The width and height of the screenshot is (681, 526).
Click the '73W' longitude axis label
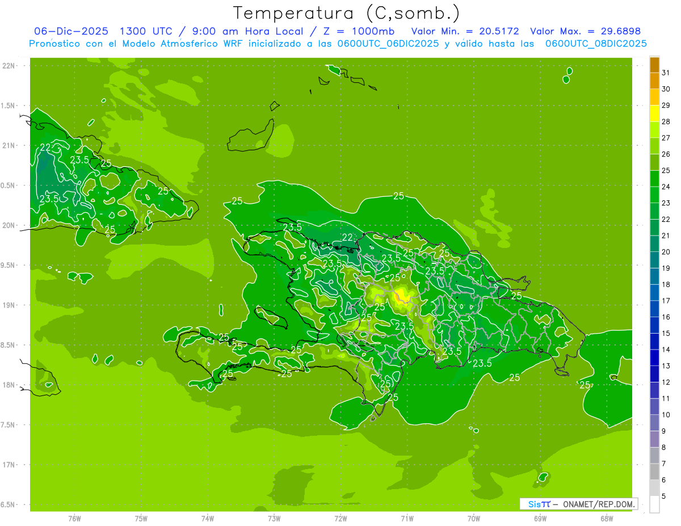[274, 519]
